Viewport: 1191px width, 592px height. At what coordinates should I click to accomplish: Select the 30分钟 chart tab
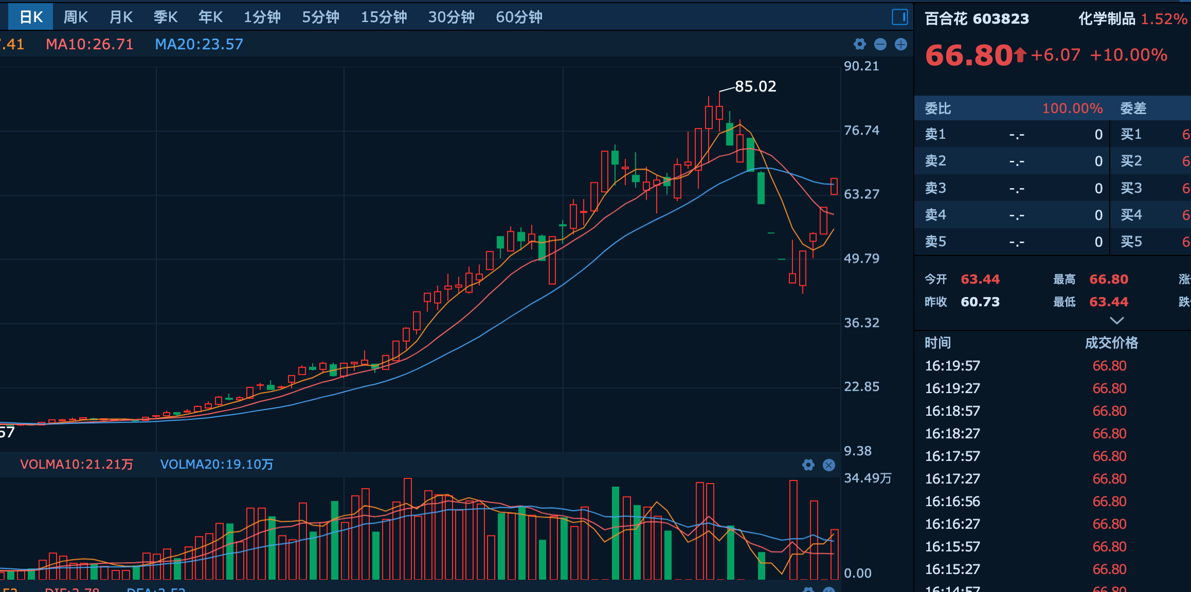point(452,17)
